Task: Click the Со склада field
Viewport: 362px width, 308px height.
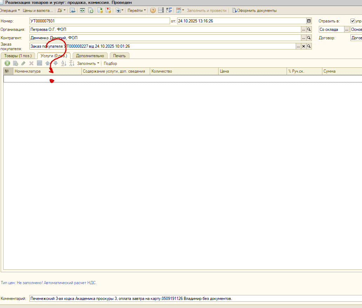Action: pyautogui.click(x=331, y=29)
